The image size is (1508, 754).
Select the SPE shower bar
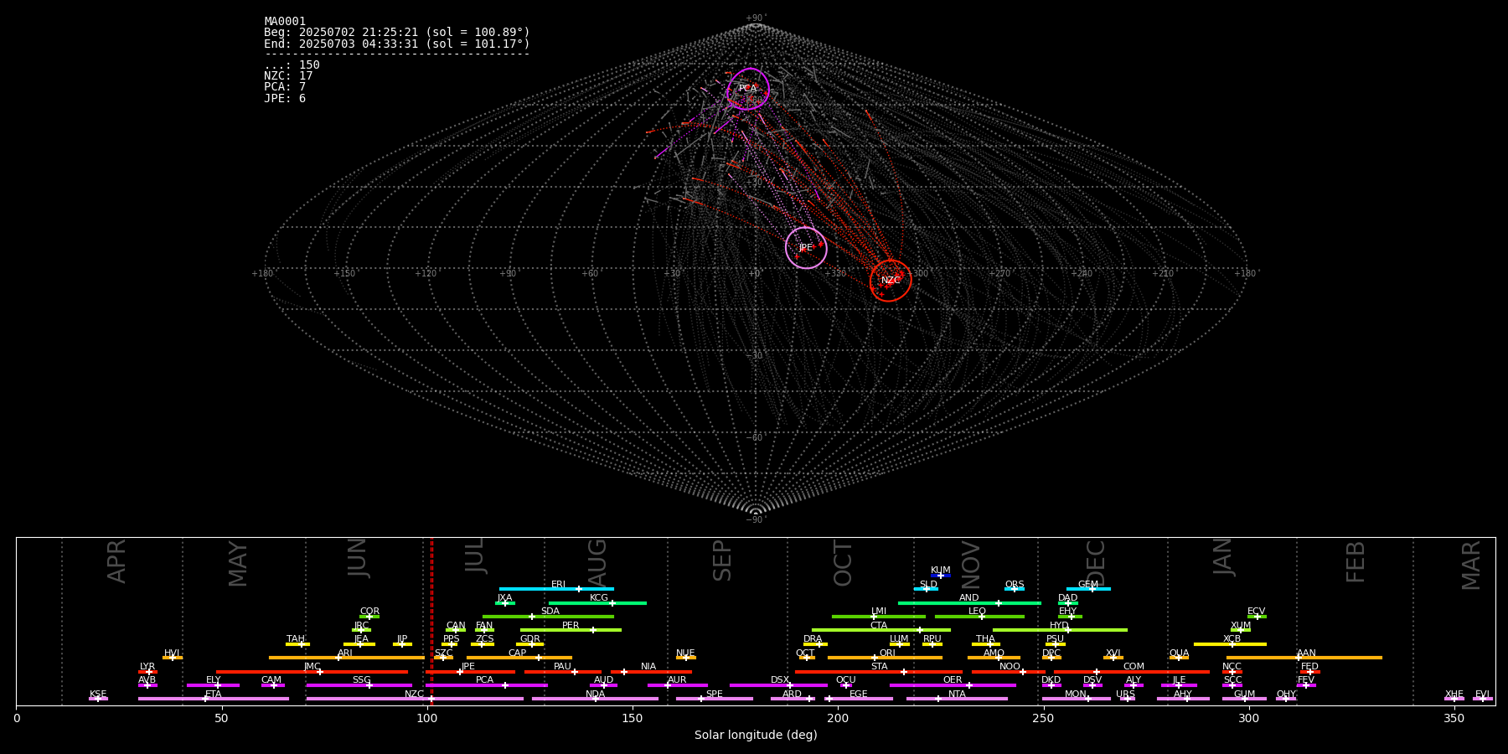(715, 699)
